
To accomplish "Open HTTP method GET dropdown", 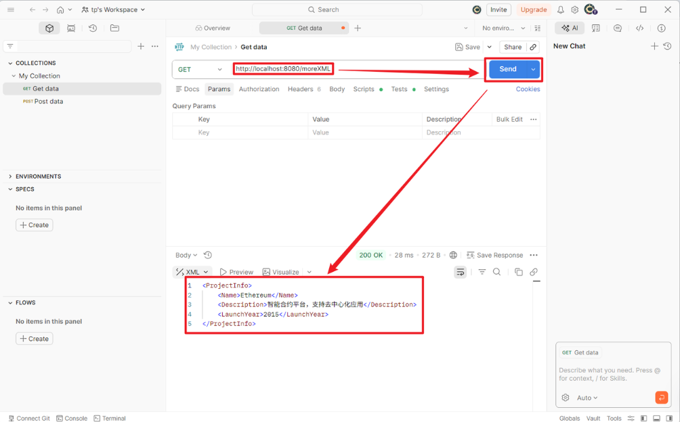I will (200, 69).
